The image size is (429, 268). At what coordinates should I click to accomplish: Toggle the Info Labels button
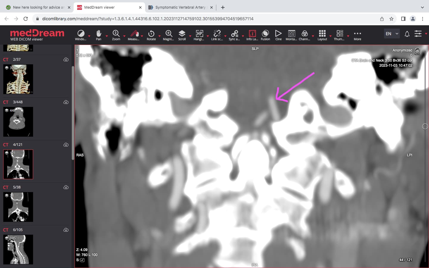point(252,35)
